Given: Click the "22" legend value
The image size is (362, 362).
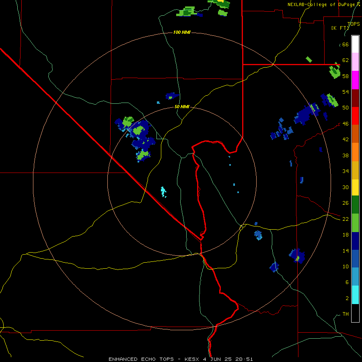Looking at the screenshot, I should click(x=346, y=219).
